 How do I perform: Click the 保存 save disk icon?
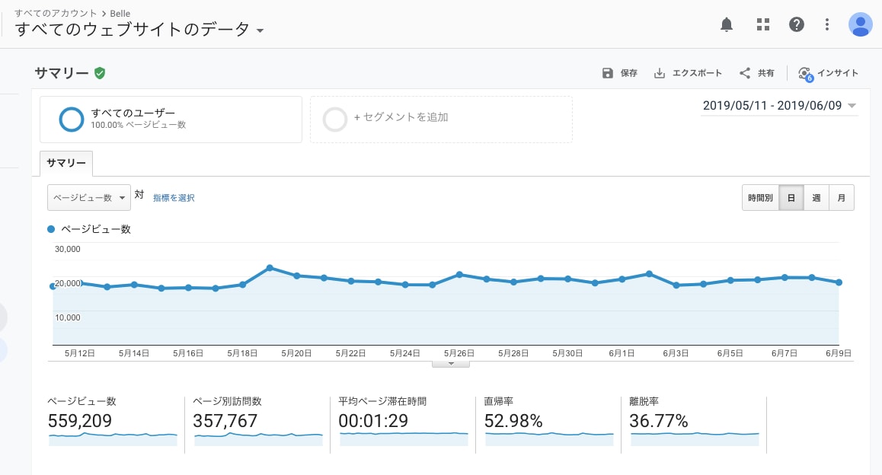(608, 73)
